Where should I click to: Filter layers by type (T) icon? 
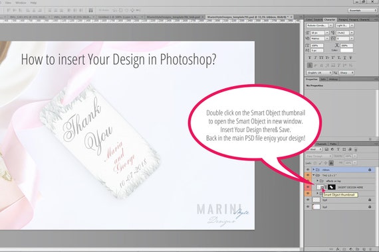338,149
